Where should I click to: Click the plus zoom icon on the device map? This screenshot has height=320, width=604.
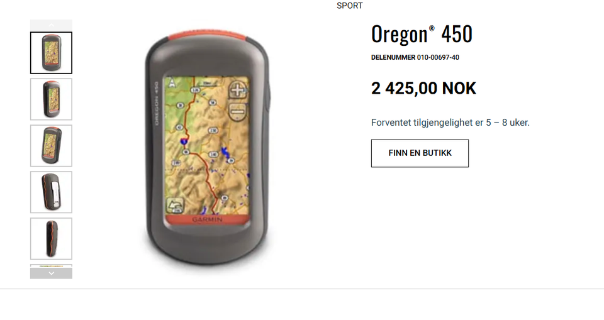point(238,91)
